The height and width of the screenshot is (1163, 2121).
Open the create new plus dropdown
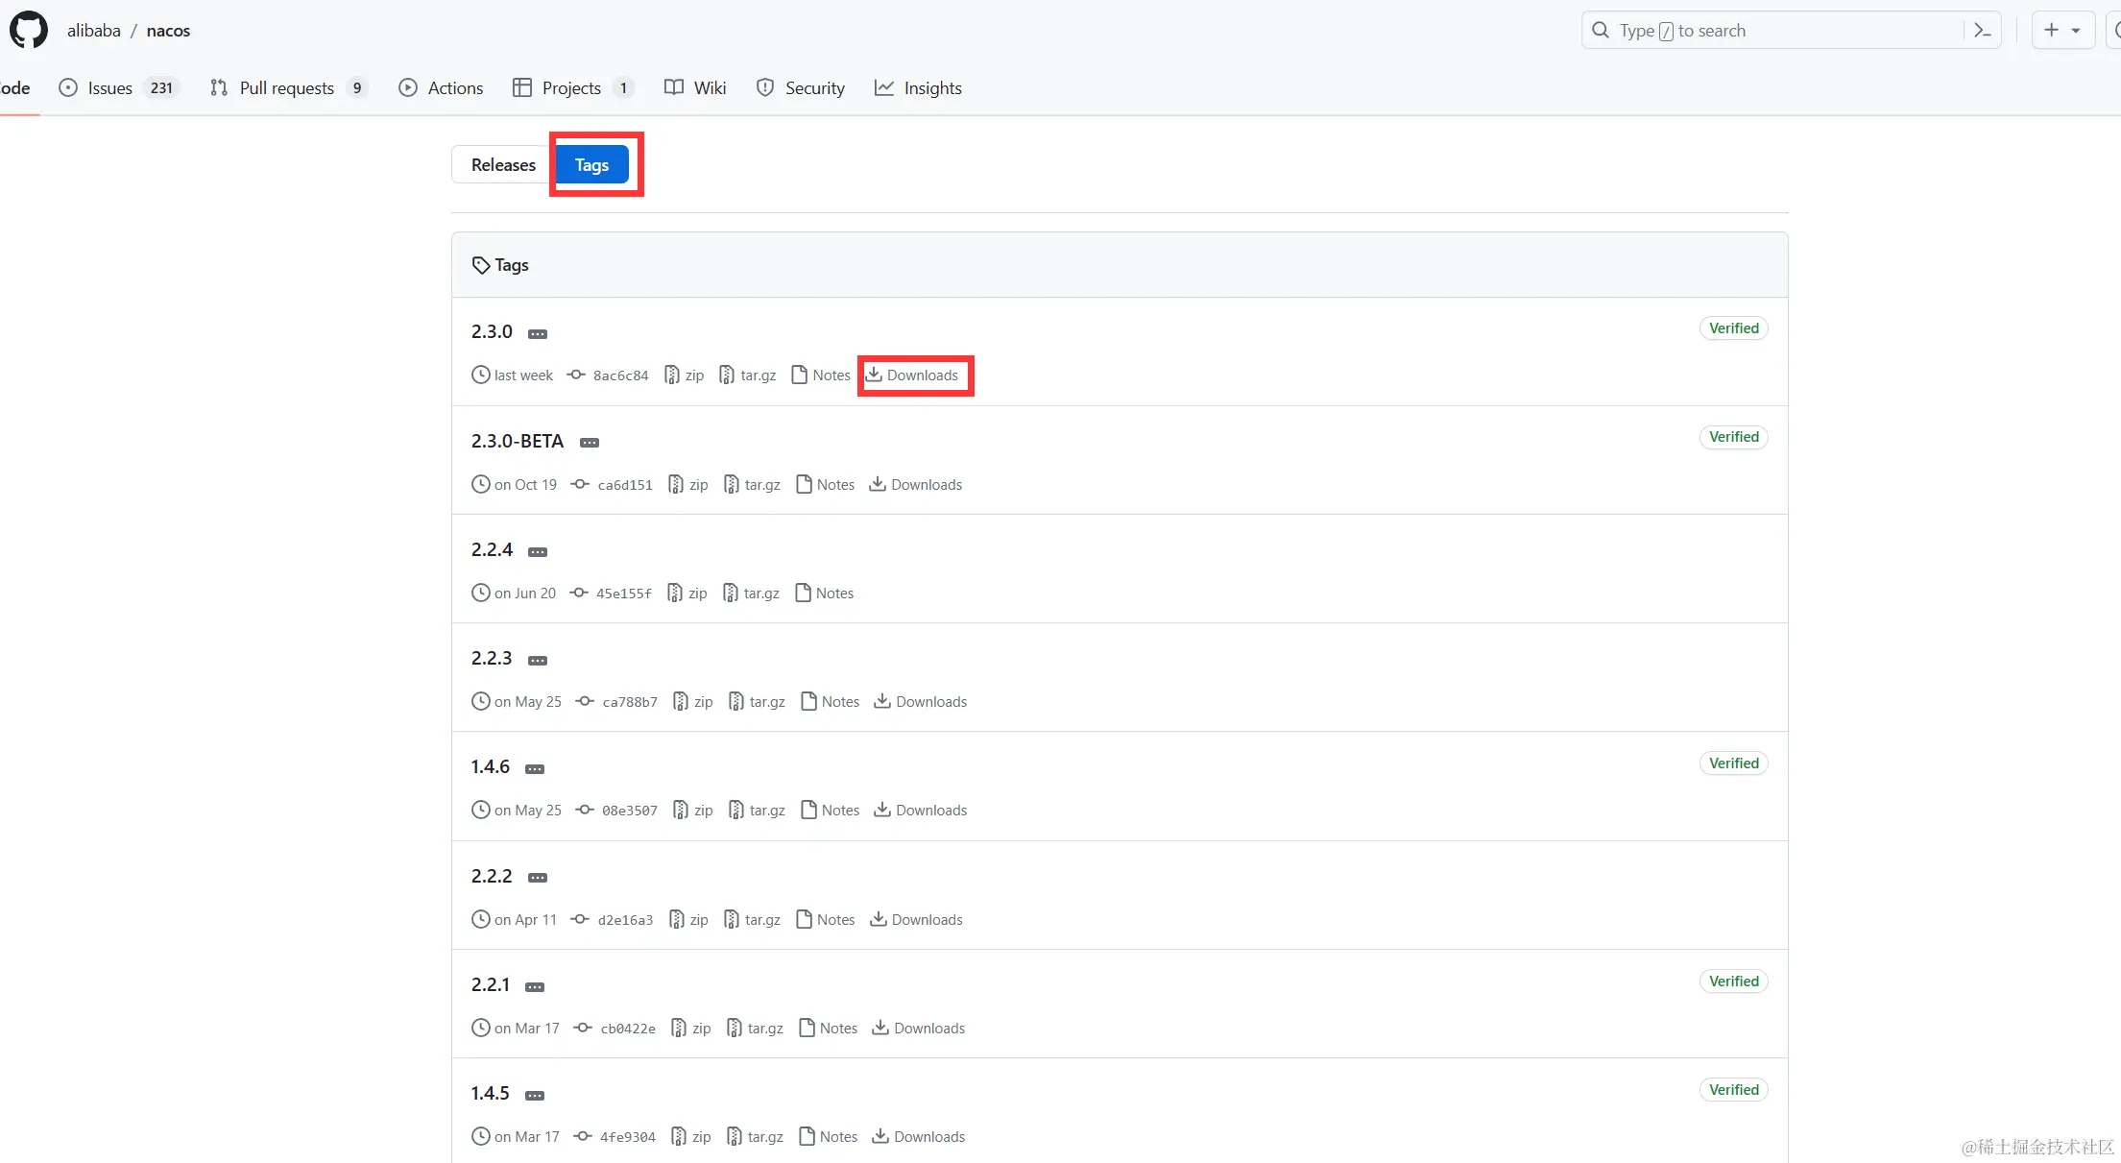(2062, 31)
